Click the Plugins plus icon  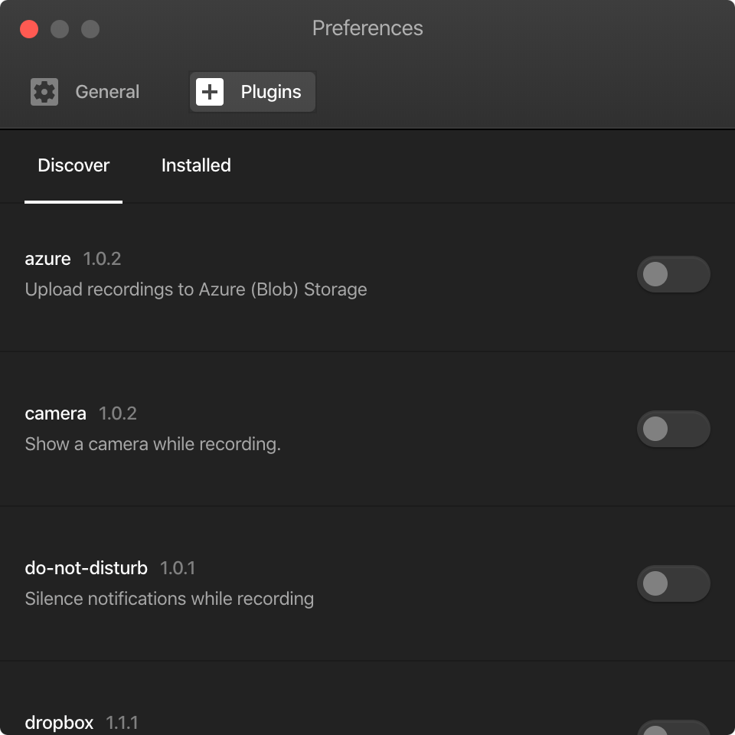pos(210,92)
